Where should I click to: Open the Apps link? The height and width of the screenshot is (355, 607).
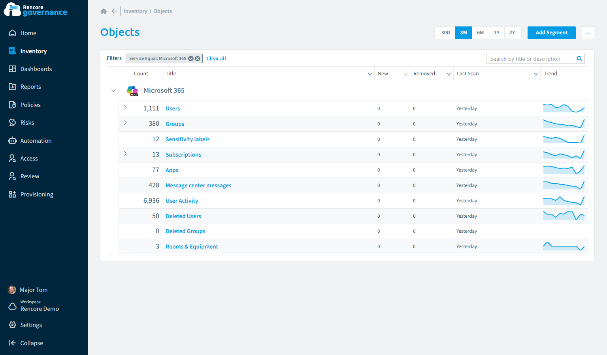point(172,170)
